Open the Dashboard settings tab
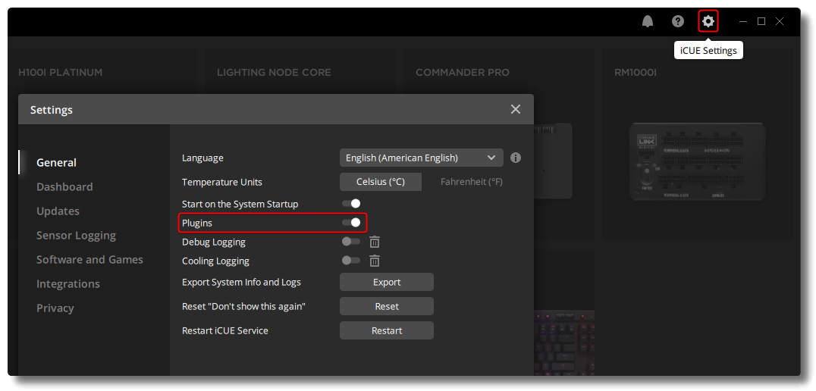This screenshot has height=391, width=816. [64, 186]
